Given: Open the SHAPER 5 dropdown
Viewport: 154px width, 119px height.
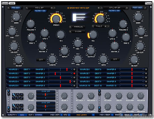Looking at the screenshot, I should point(40,86).
